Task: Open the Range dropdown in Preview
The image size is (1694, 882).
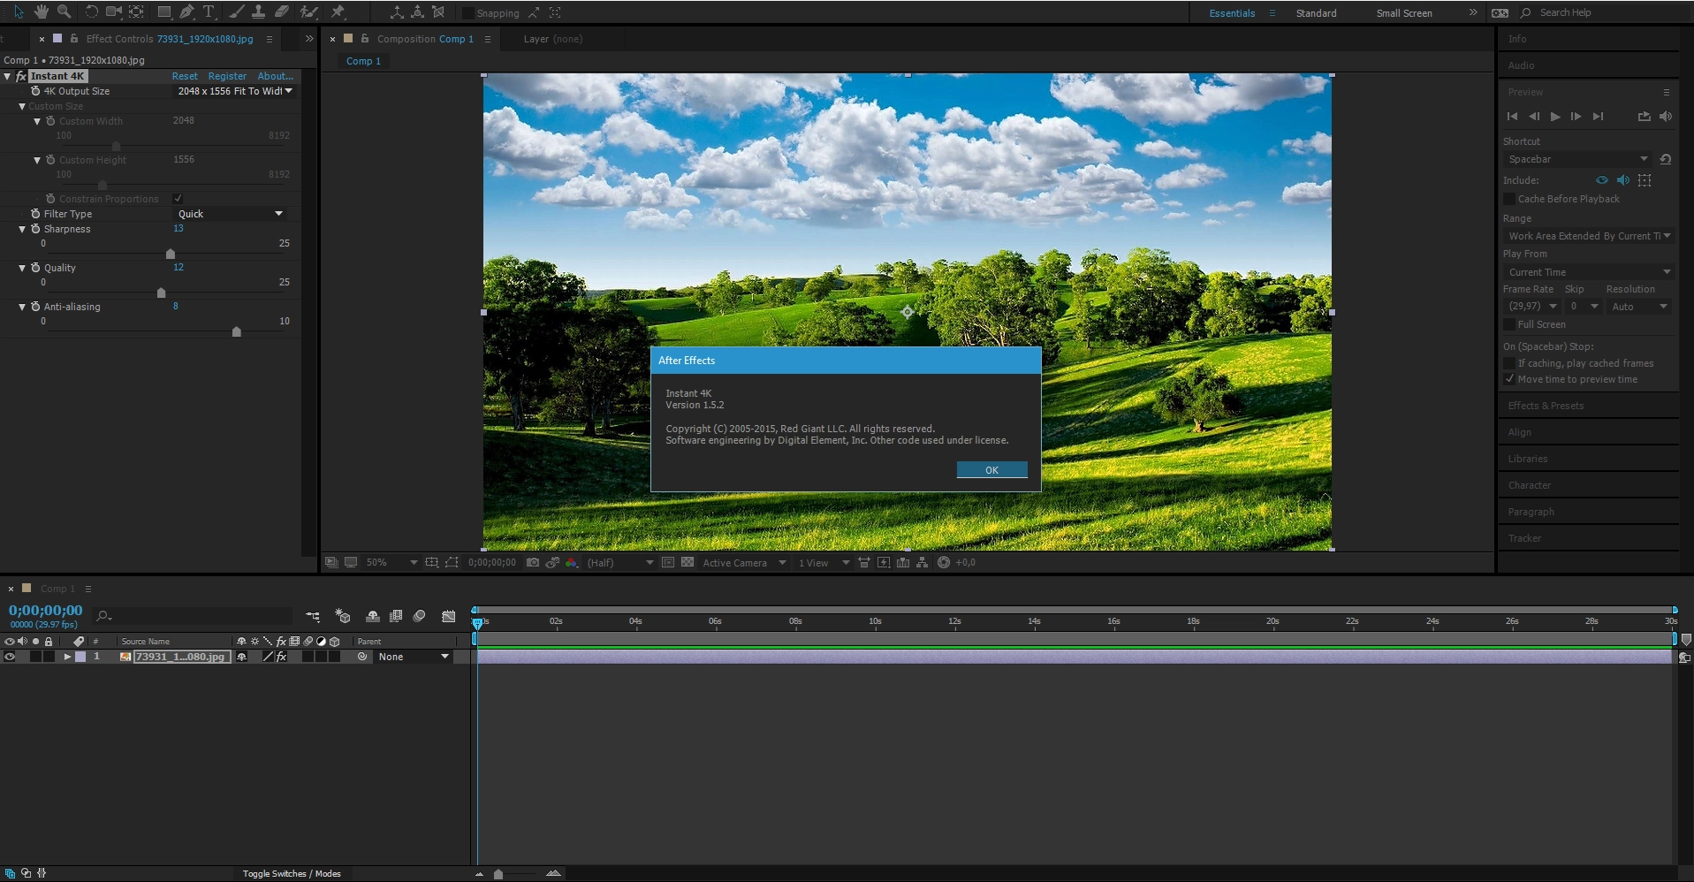Action: point(1589,236)
